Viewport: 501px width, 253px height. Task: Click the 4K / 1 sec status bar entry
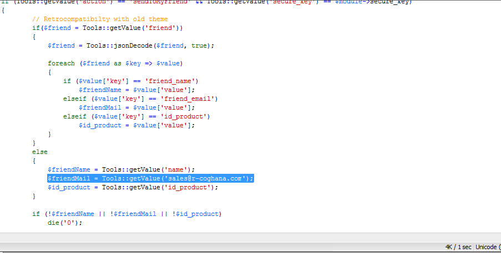[458, 247]
